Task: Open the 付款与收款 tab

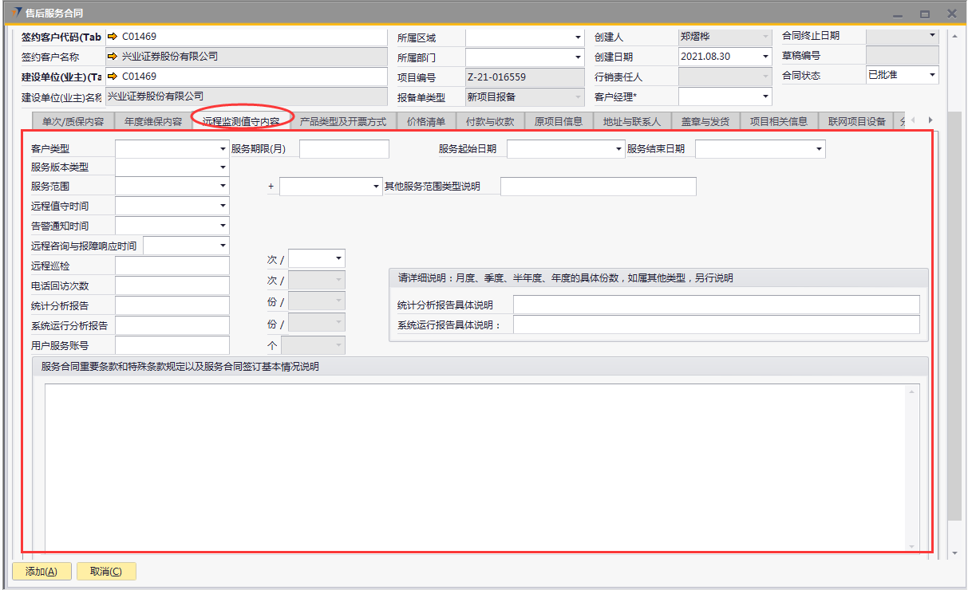Action: [490, 122]
